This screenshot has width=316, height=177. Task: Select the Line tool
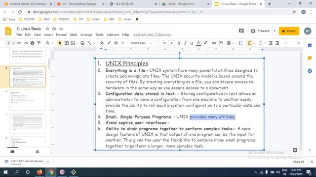pyautogui.click(x=89, y=43)
